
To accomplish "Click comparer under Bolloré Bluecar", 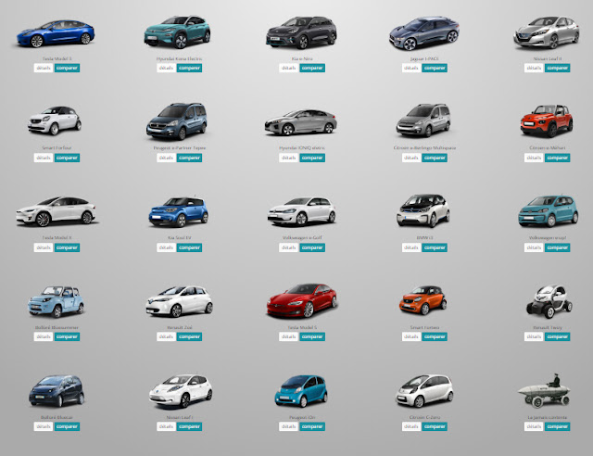I will [67, 426].
